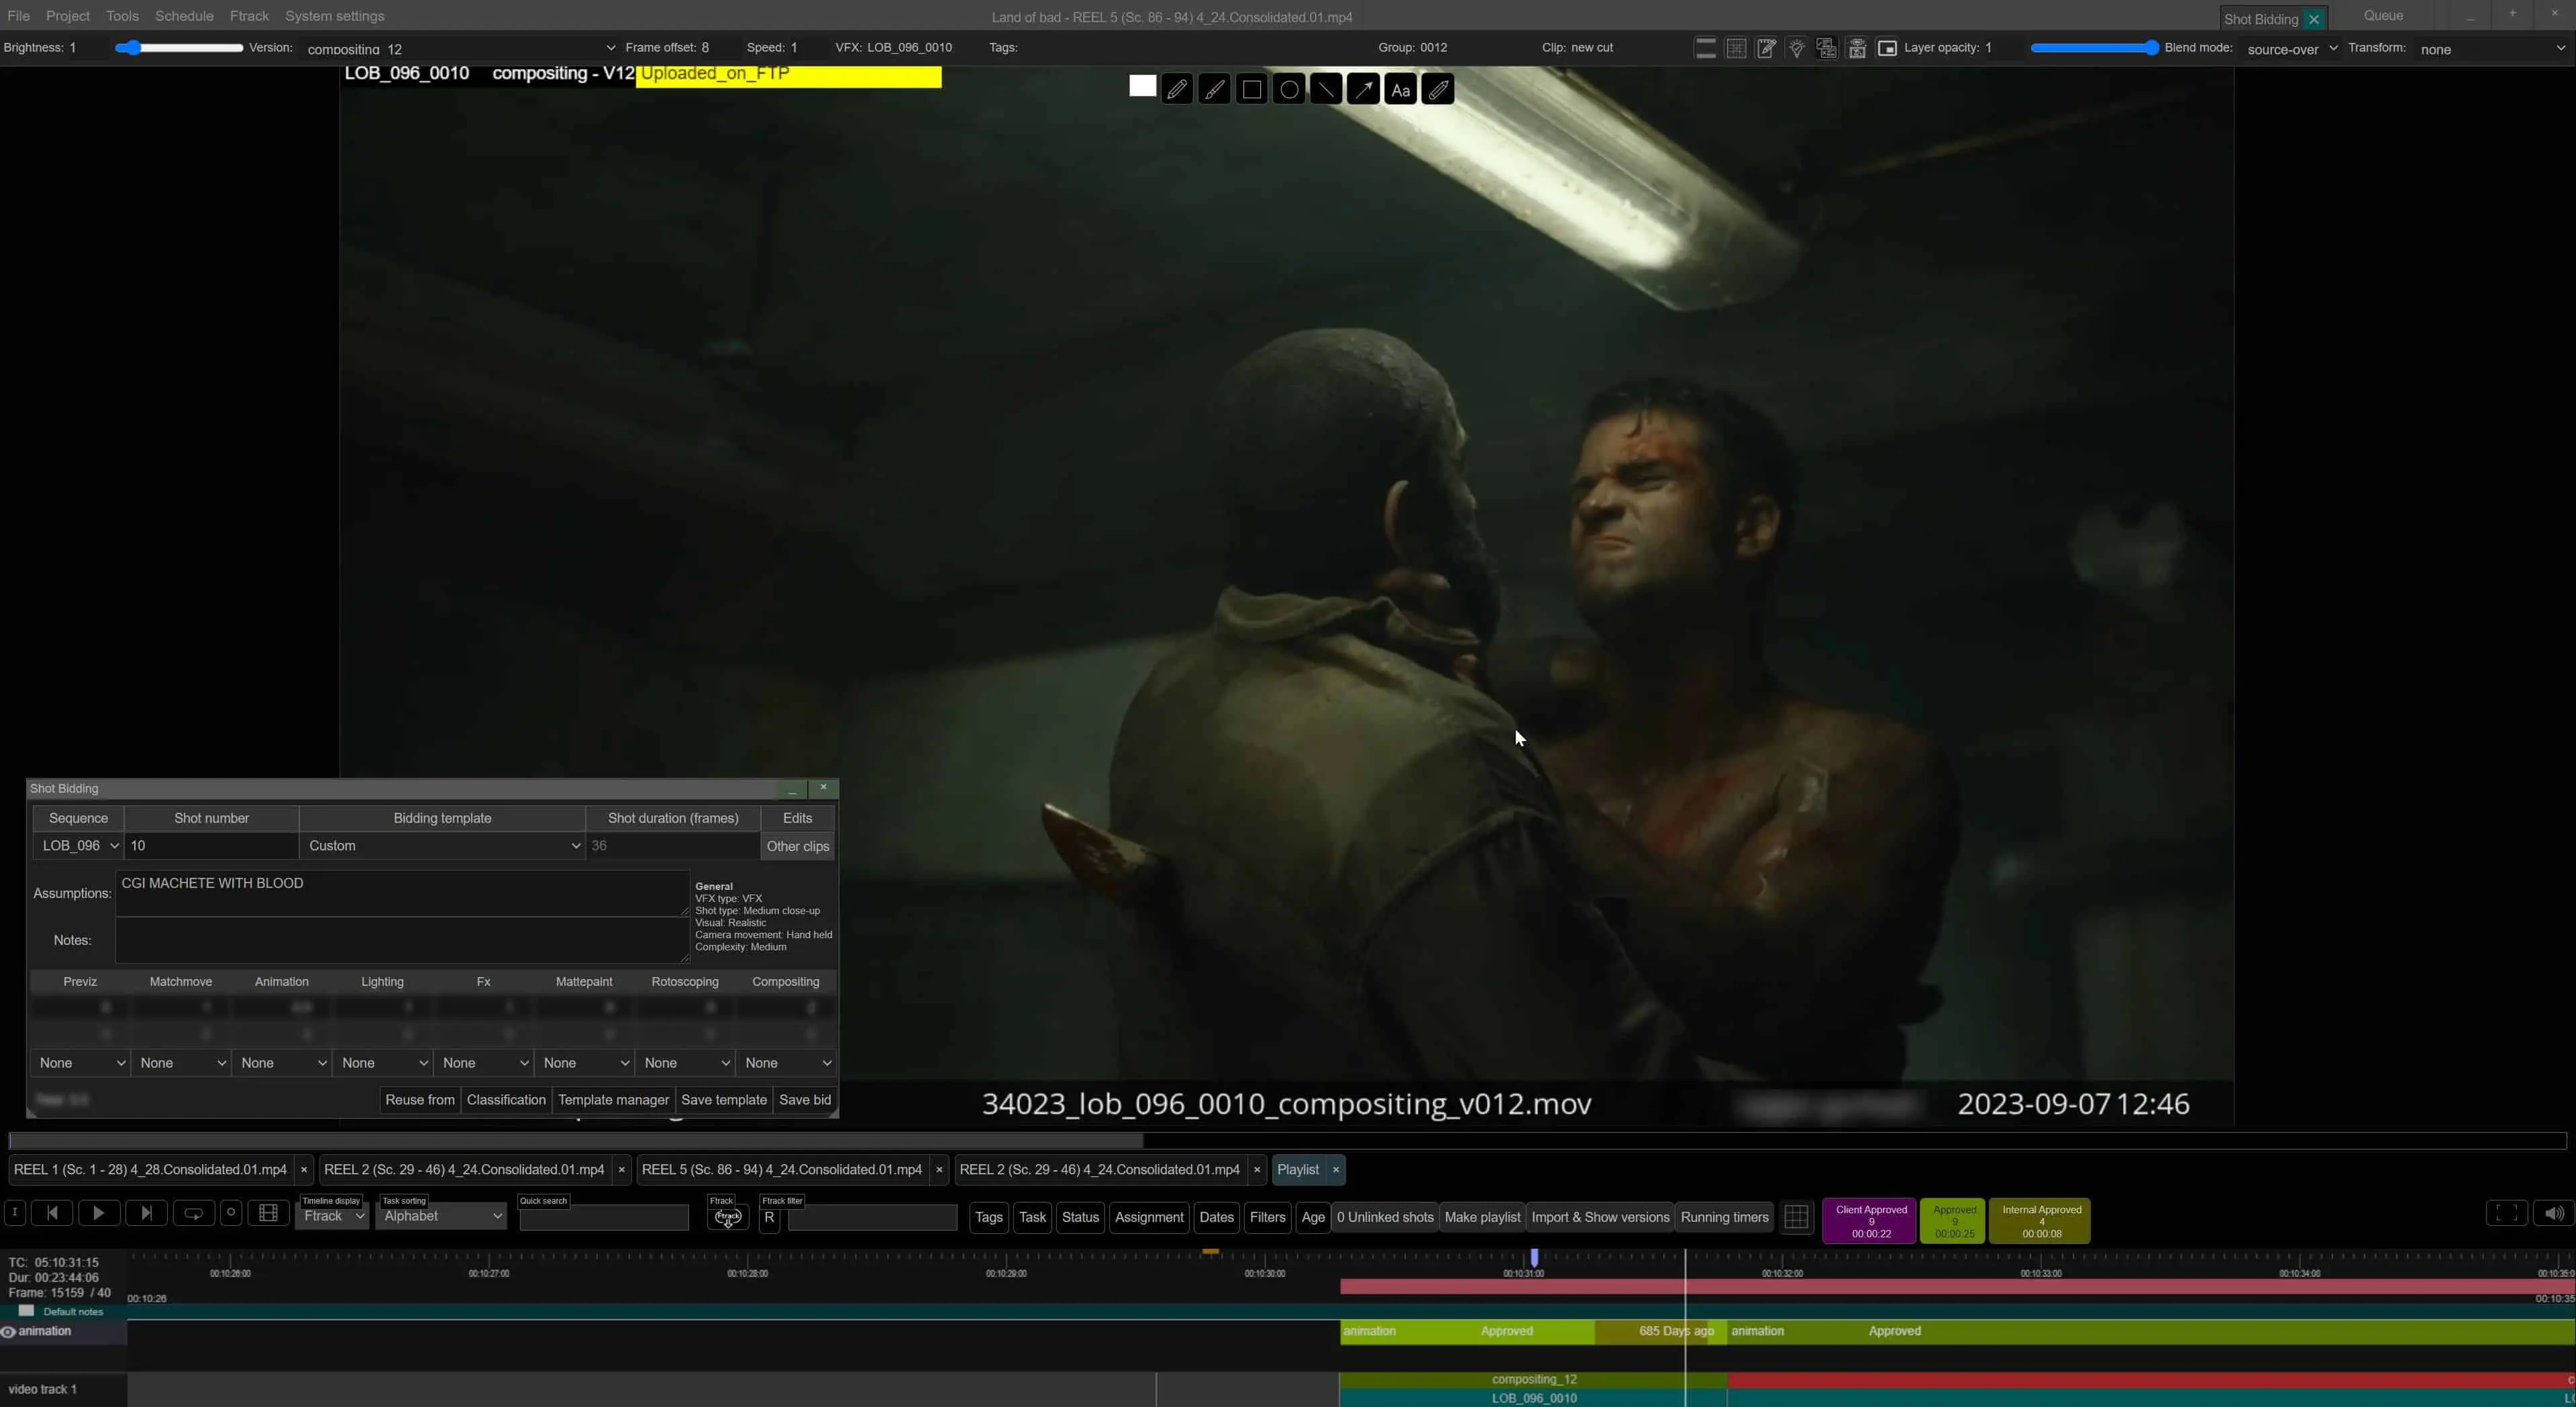Screen dimensions: 2576x1407
Task: Select the pencil annotation tool
Action: coord(1177,90)
